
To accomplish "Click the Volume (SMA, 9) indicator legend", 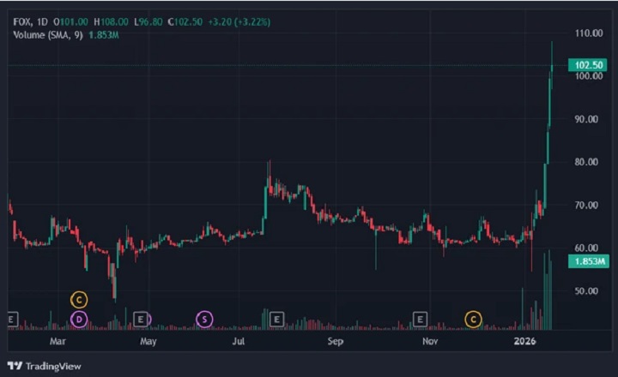I will coord(48,35).
